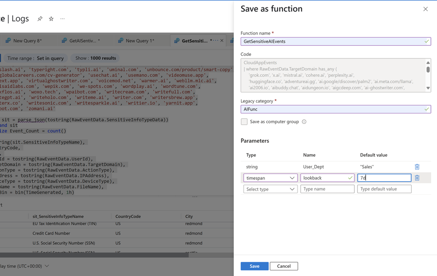The height and width of the screenshot is (276, 437).
Task: Delete the User_Dept parameter
Action: pyautogui.click(x=417, y=167)
